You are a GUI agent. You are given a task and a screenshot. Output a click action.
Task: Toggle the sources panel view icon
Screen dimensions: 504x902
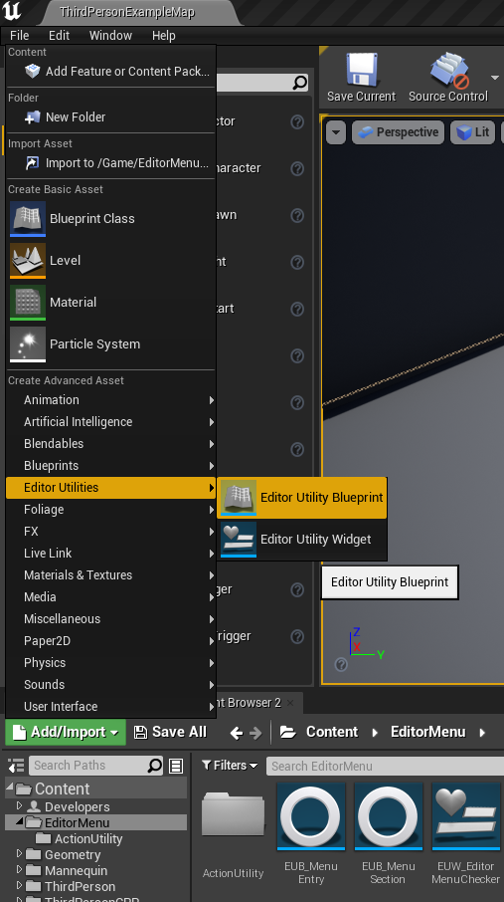tap(16, 766)
